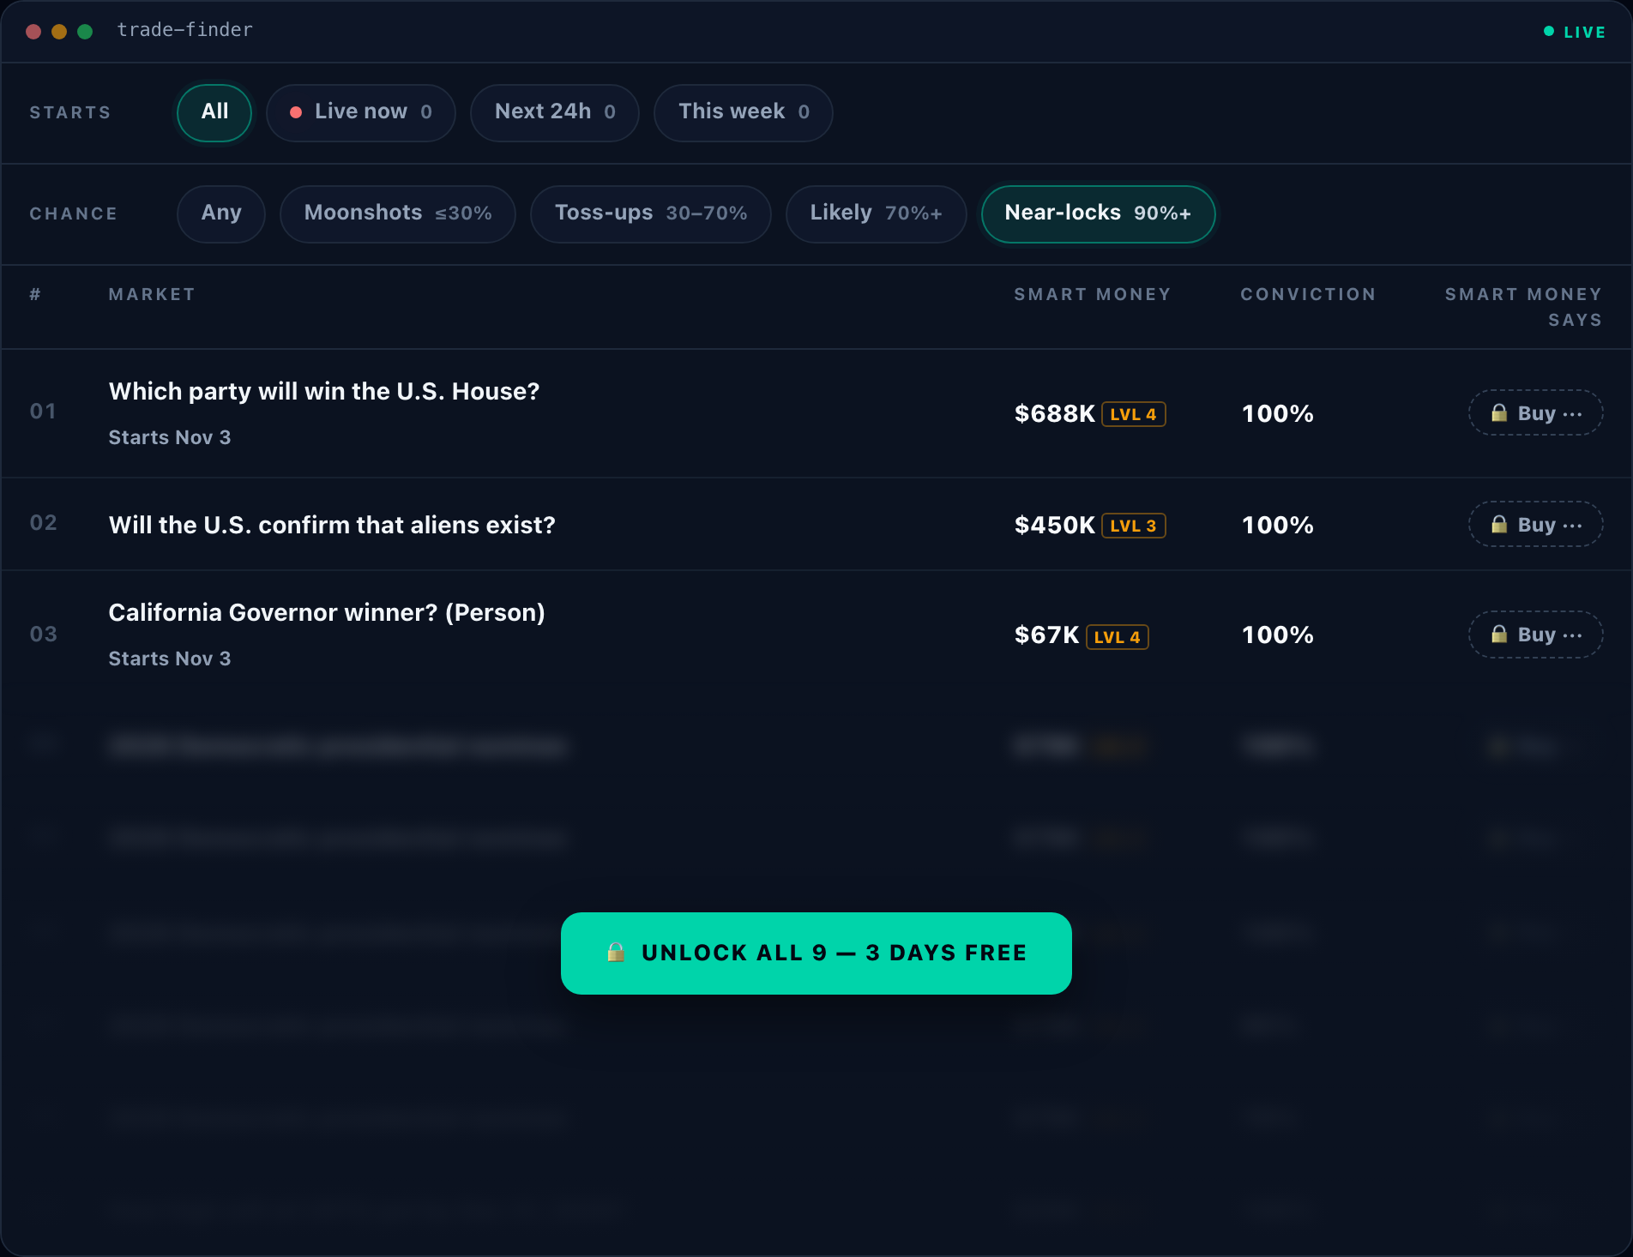The width and height of the screenshot is (1633, 1257).
Task: Click the lock icon on the Unlock All button
Action: (616, 953)
